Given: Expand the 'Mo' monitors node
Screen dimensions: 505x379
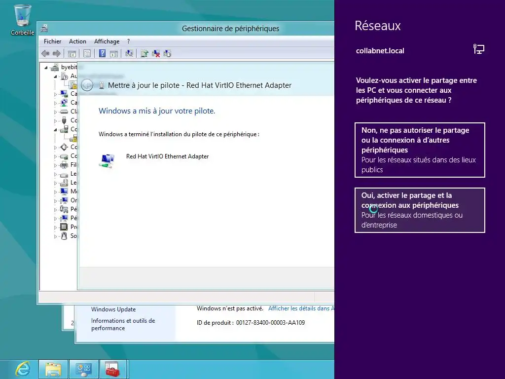Looking at the screenshot, I should (55, 192).
